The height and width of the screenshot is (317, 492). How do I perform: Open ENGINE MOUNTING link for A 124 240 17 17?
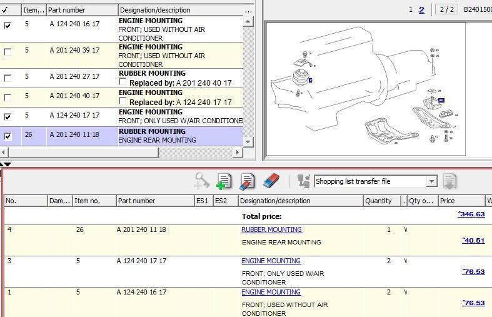[271, 261]
